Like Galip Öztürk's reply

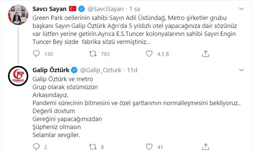(x=150, y=147)
